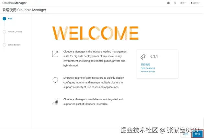
Task: Click text 'supported part of Cloudera Enterprise.'
Action: (x=86, y=104)
